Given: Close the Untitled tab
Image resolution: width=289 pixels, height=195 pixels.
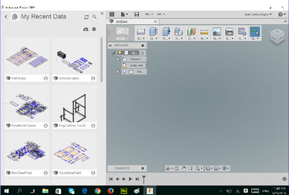Looking at the screenshot, I should point(155,22).
